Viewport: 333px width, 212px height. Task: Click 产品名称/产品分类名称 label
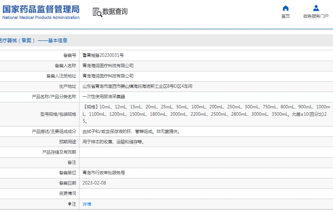coord(54,97)
